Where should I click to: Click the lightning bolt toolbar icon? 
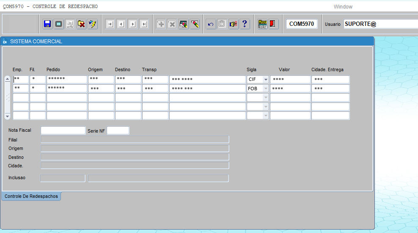tap(93, 24)
